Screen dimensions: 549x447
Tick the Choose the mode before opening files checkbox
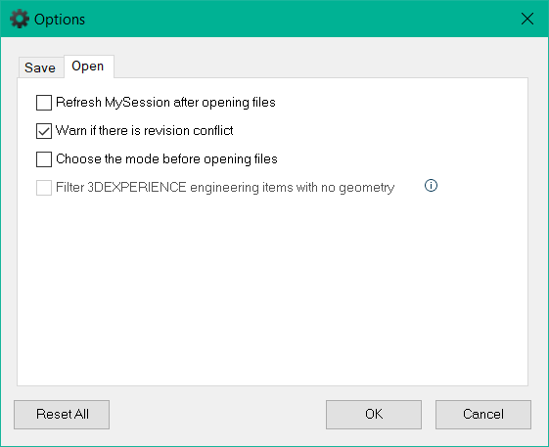tap(44, 159)
